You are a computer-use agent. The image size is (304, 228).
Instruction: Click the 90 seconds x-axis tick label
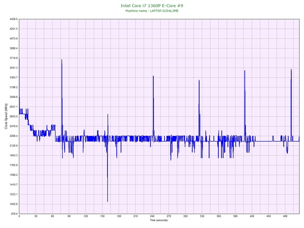click(x=69, y=216)
